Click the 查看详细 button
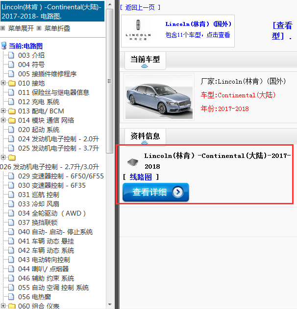 coord(156,192)
